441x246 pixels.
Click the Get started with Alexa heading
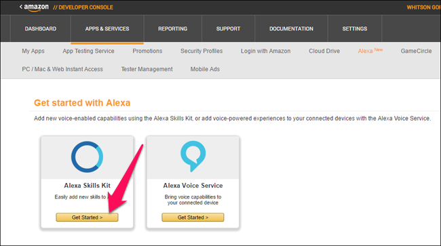coord(82,103)
